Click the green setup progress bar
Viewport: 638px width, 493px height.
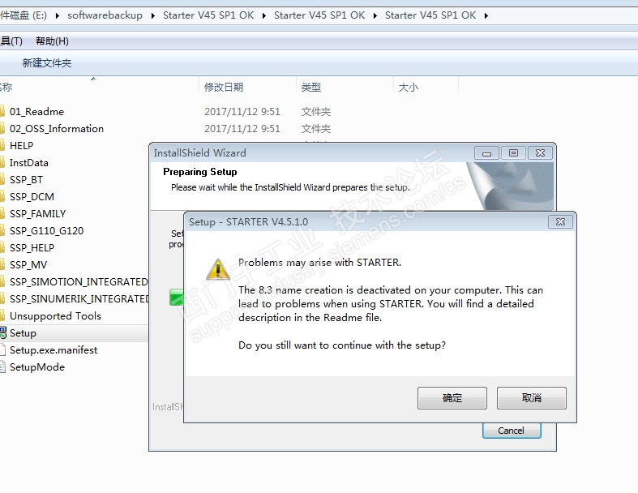[x=176, y=298]
